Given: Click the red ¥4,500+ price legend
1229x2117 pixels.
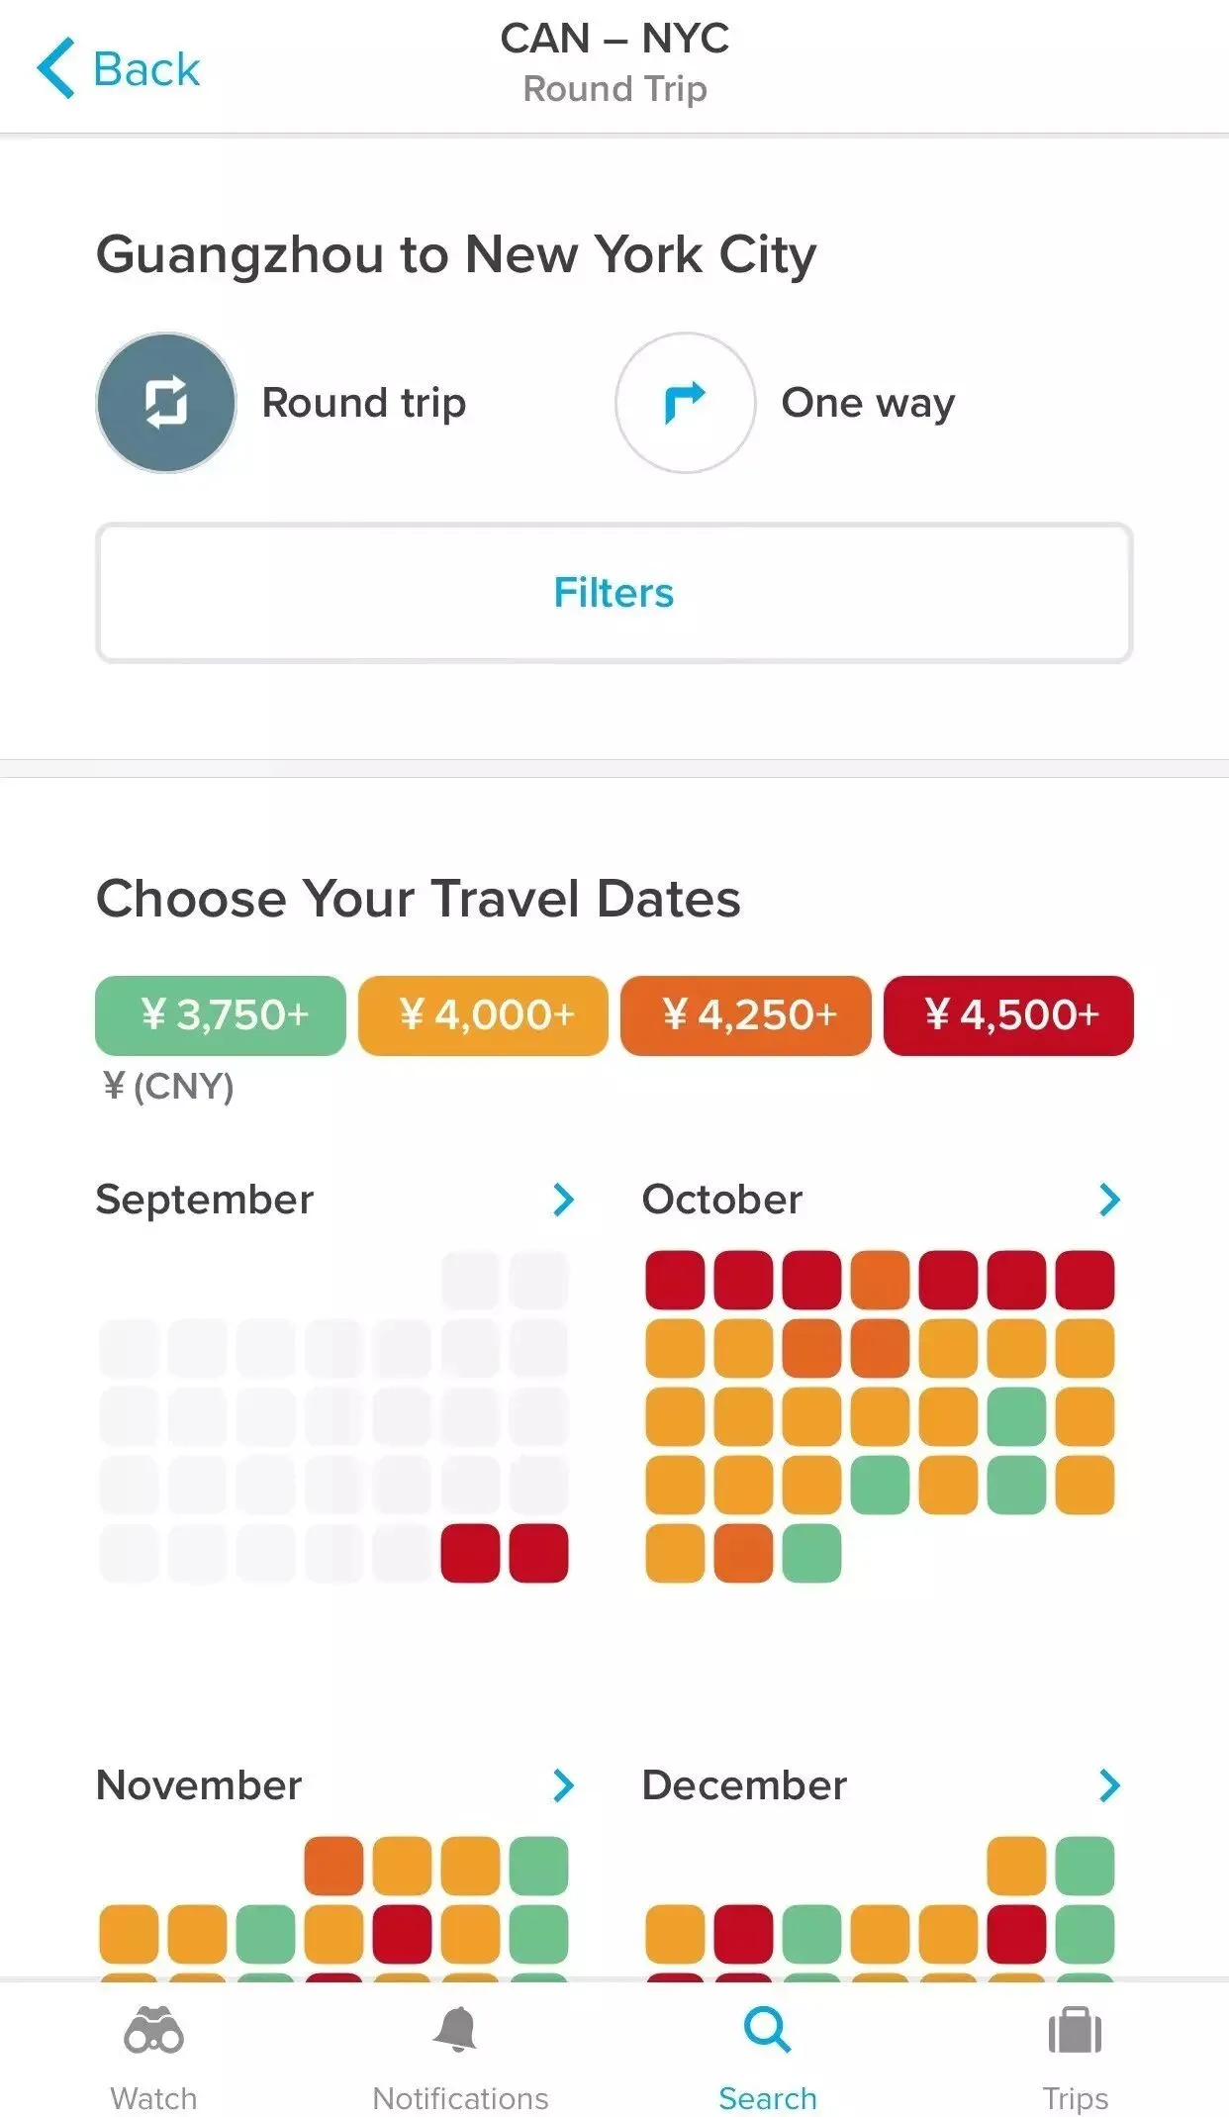Looking at the screenshot, I should (x=1008, y=1015).
